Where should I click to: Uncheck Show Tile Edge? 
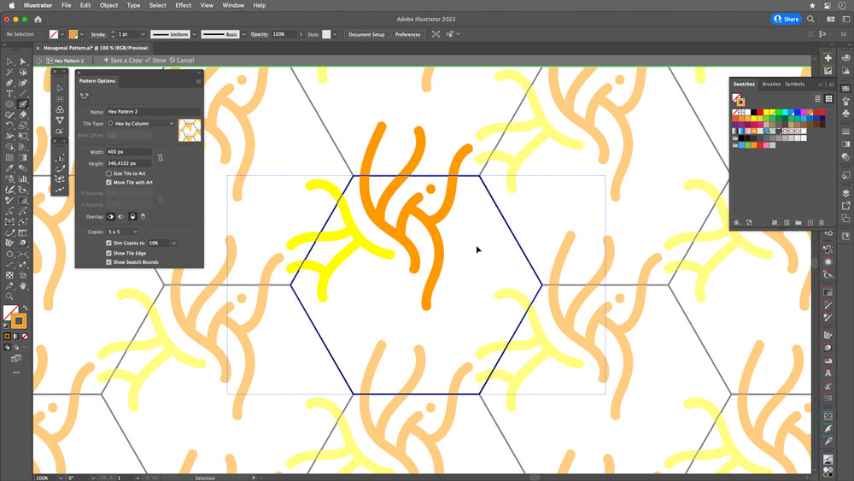pos(109,253)
